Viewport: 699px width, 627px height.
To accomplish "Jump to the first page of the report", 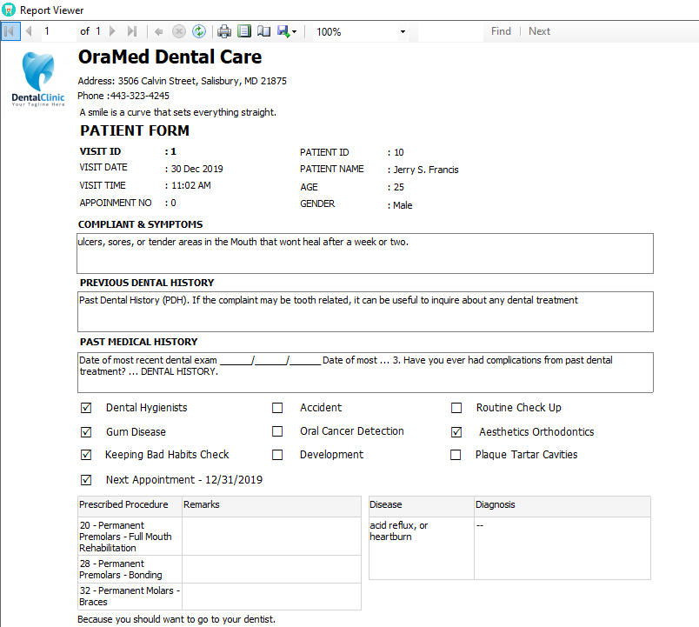I will (x=10, y=31).
